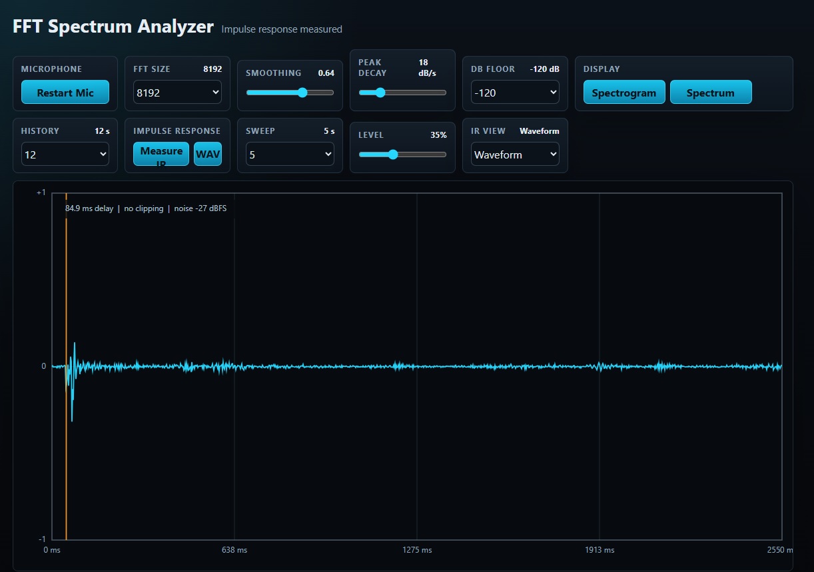Open the Sweep duration dropdown showing 5
Screen dimensions: 814x572
click(290, 154)
